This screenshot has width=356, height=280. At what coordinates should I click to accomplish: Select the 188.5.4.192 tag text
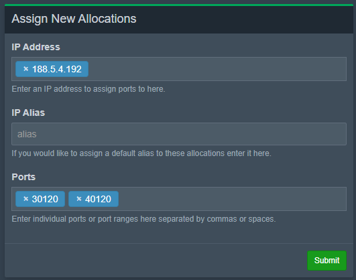[x=57, y=69]
